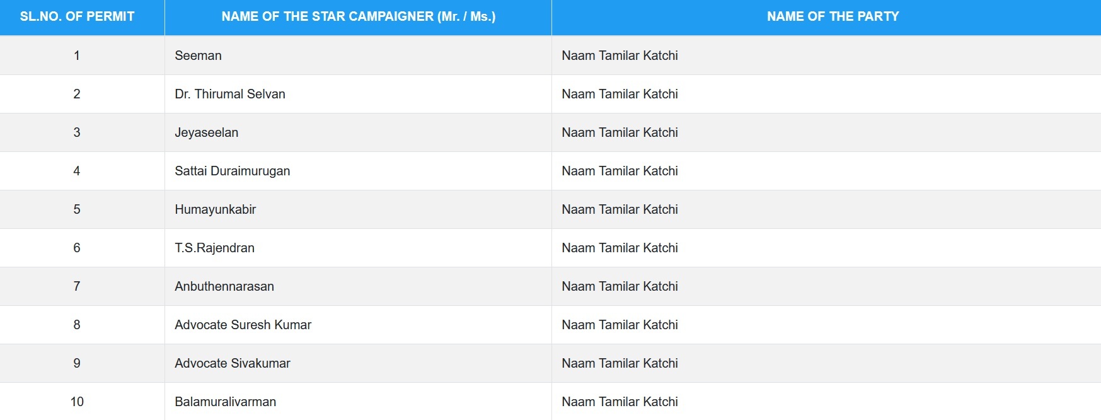Select the Anbuthennarasan cell

point(224,286)
